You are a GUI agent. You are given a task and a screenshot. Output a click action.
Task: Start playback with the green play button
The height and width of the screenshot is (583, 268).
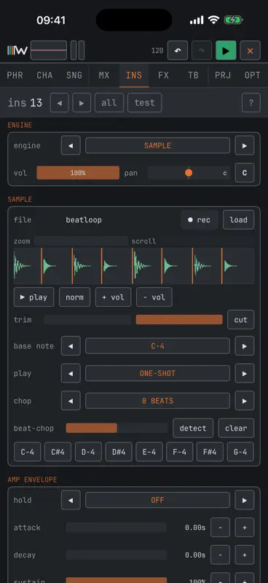(226, 50)
